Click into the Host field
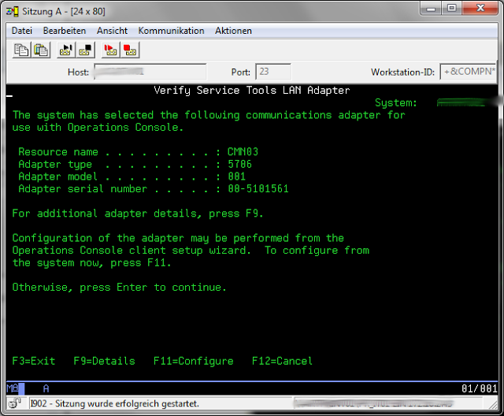 tap(150, 72)
